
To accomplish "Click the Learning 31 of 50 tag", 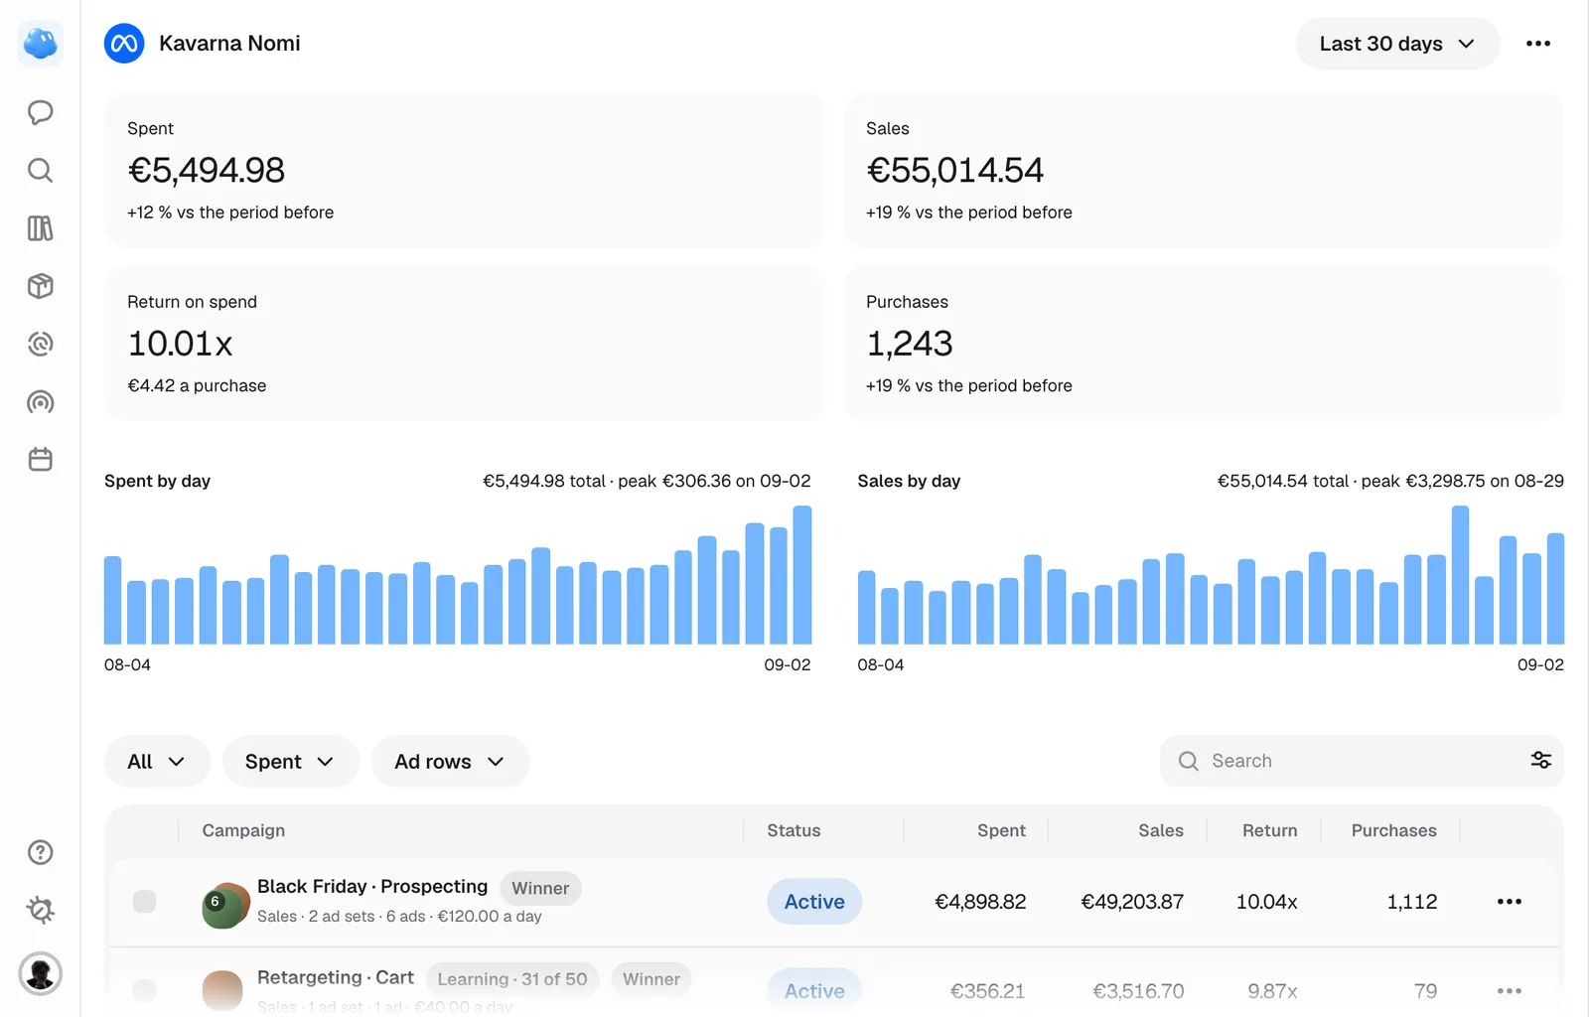I will click(512, 979).
